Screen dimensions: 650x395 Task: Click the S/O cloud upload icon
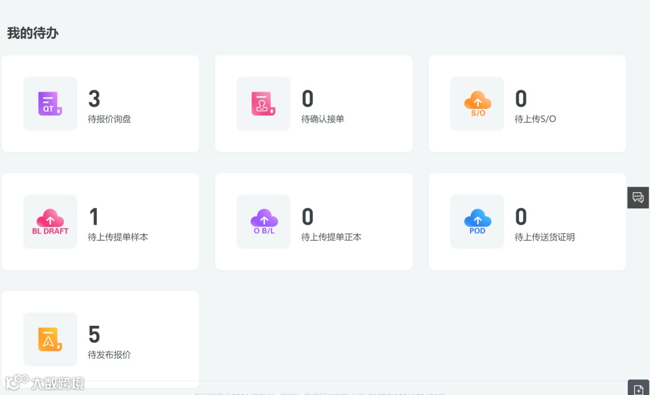click(x=477, y=104)
